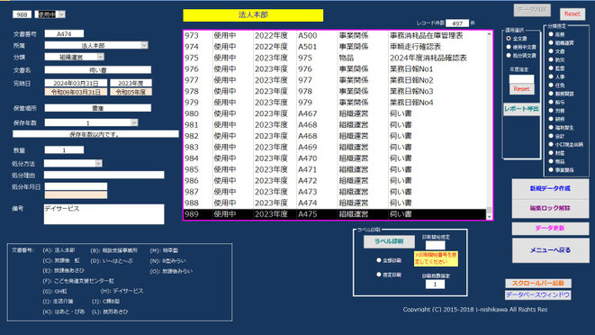This screenshot has width=595, height=335.
Task: Select row 977 業務日報No2
Action: coord(335,80)
